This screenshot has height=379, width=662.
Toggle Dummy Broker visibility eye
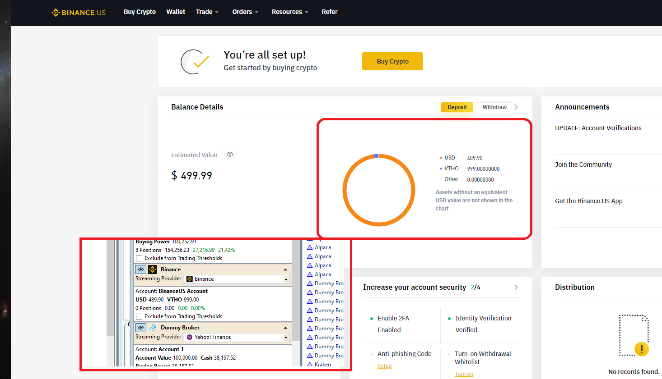[x=141, y=328]
